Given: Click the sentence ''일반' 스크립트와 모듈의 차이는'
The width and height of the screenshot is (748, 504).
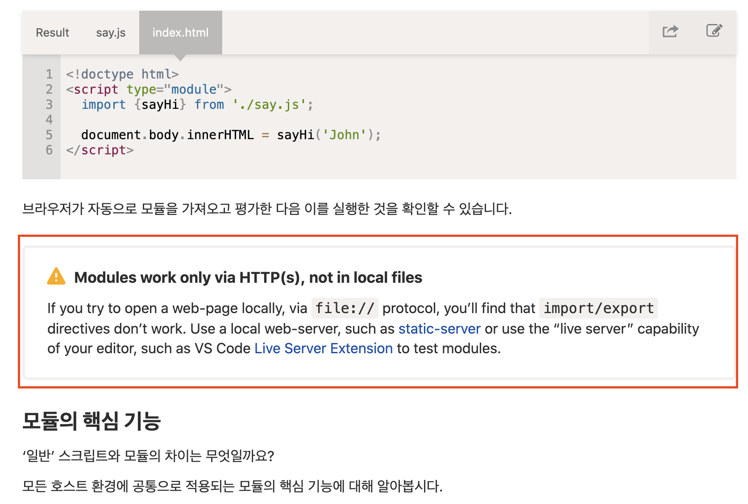Looking at the screenshot, I should [148, 456].
